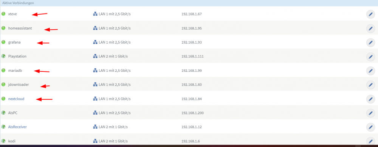Image resolution: width=378 pixels, height=147 pixels.
Task: Open the AlsReceiver device link
Action: (17, 127)
